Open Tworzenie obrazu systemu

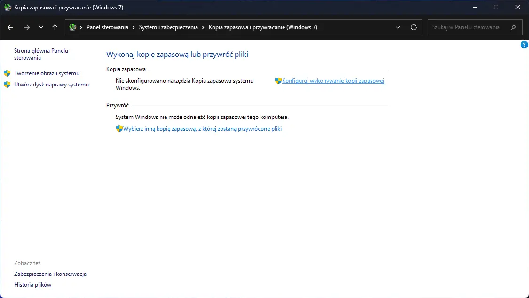click(47, 73)
